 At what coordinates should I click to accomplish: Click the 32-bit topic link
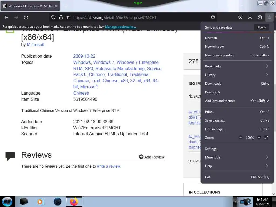[x=136, y=81]
